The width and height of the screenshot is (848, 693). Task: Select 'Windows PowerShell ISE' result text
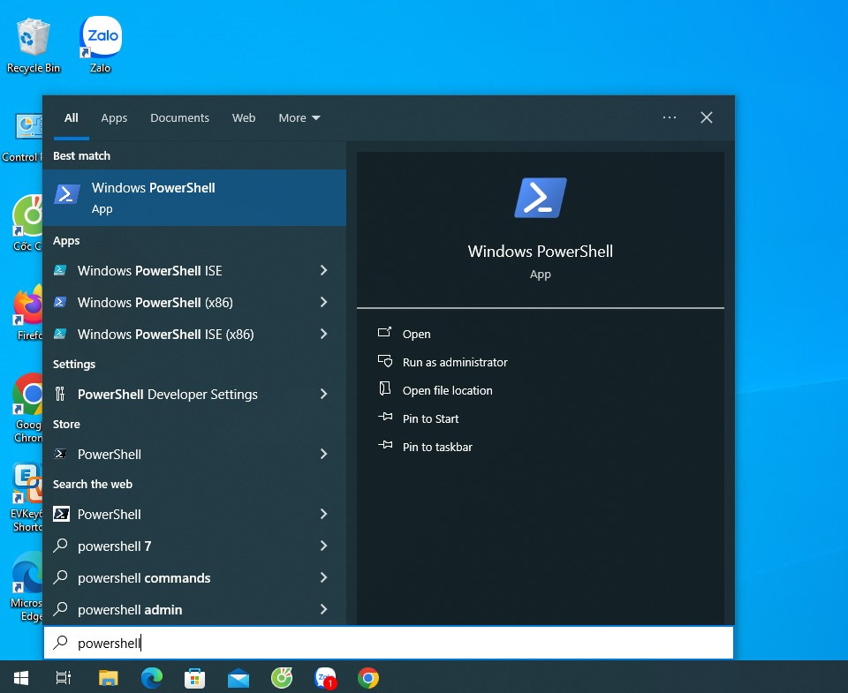pyautogui.click(x=150, y=271)
